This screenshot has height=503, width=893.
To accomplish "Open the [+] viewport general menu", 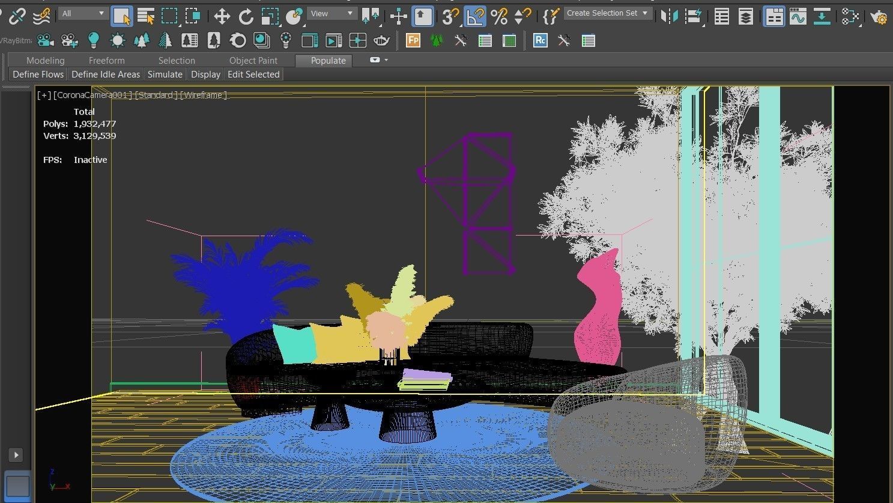I will click(44, 95).
